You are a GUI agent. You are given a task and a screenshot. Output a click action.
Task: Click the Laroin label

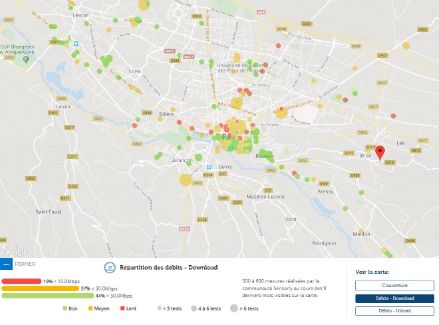[x=63, y=106]
